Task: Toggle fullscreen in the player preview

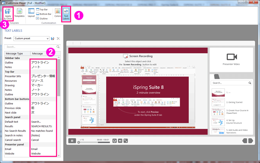Action: click(x=126, y=141)
